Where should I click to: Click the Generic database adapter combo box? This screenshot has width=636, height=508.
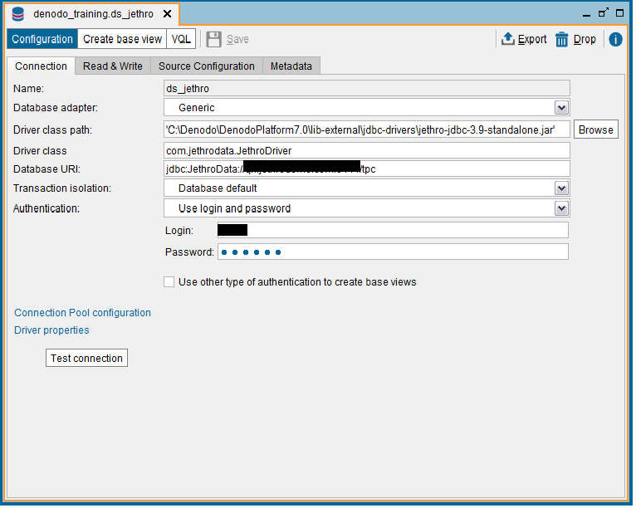[367, 108]
